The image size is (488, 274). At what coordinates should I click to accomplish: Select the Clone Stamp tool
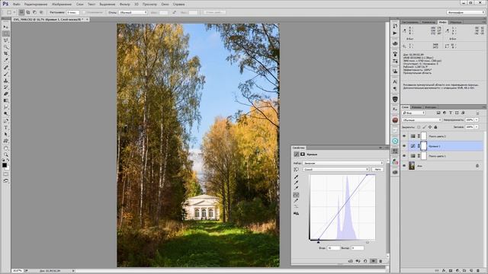pyautogui.click(x=6, y=81)
